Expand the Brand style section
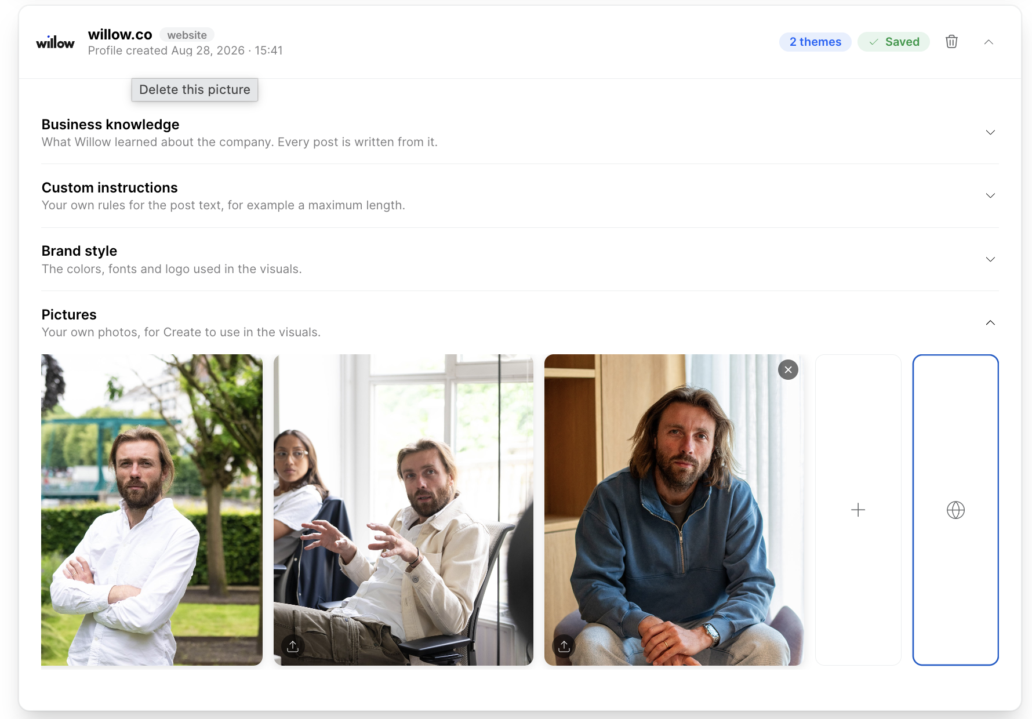Viewport: 1032px width, 719px height. tap(990, 259)
